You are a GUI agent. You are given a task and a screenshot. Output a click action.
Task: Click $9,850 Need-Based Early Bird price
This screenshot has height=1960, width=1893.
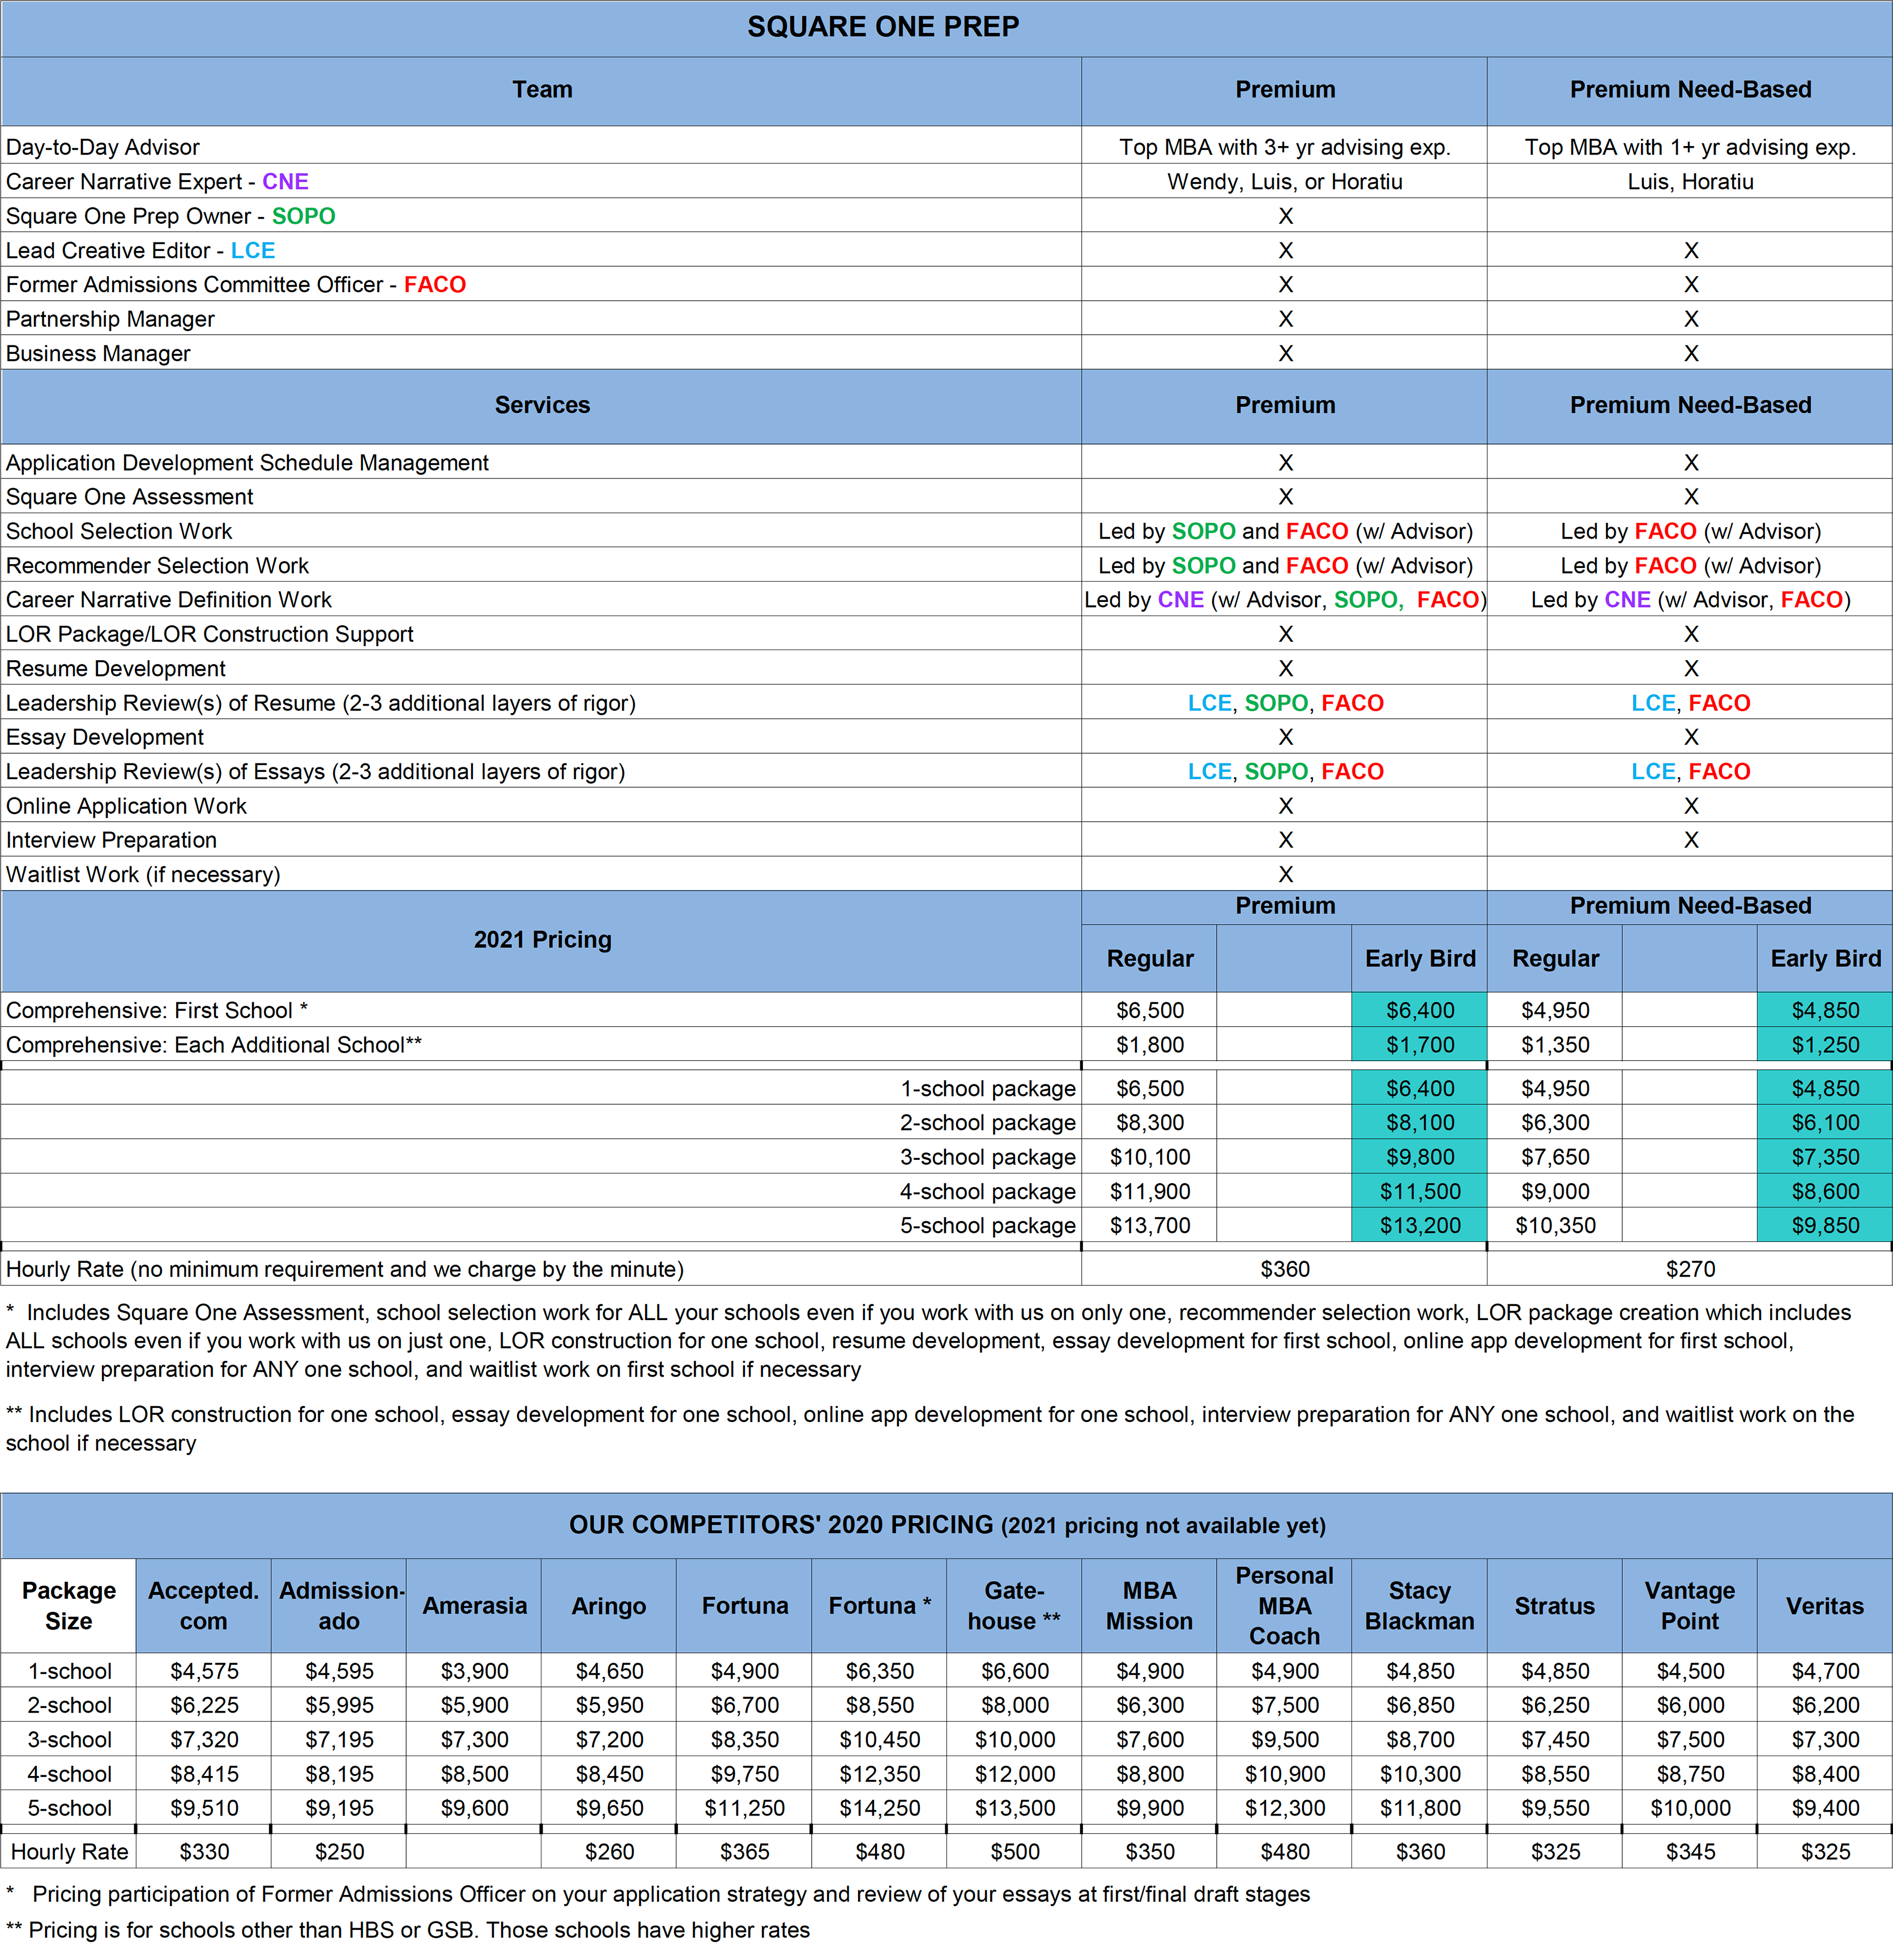coord(1825,1225)
